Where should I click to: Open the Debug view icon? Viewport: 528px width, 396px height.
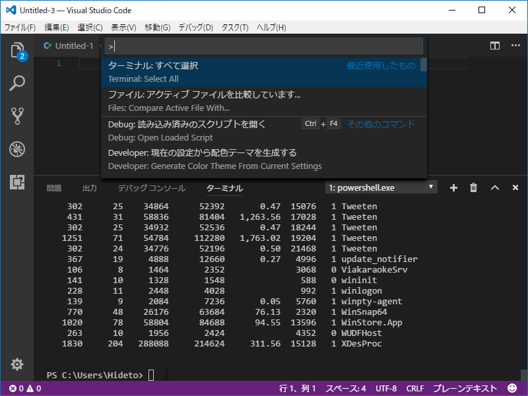pos(17,149)
